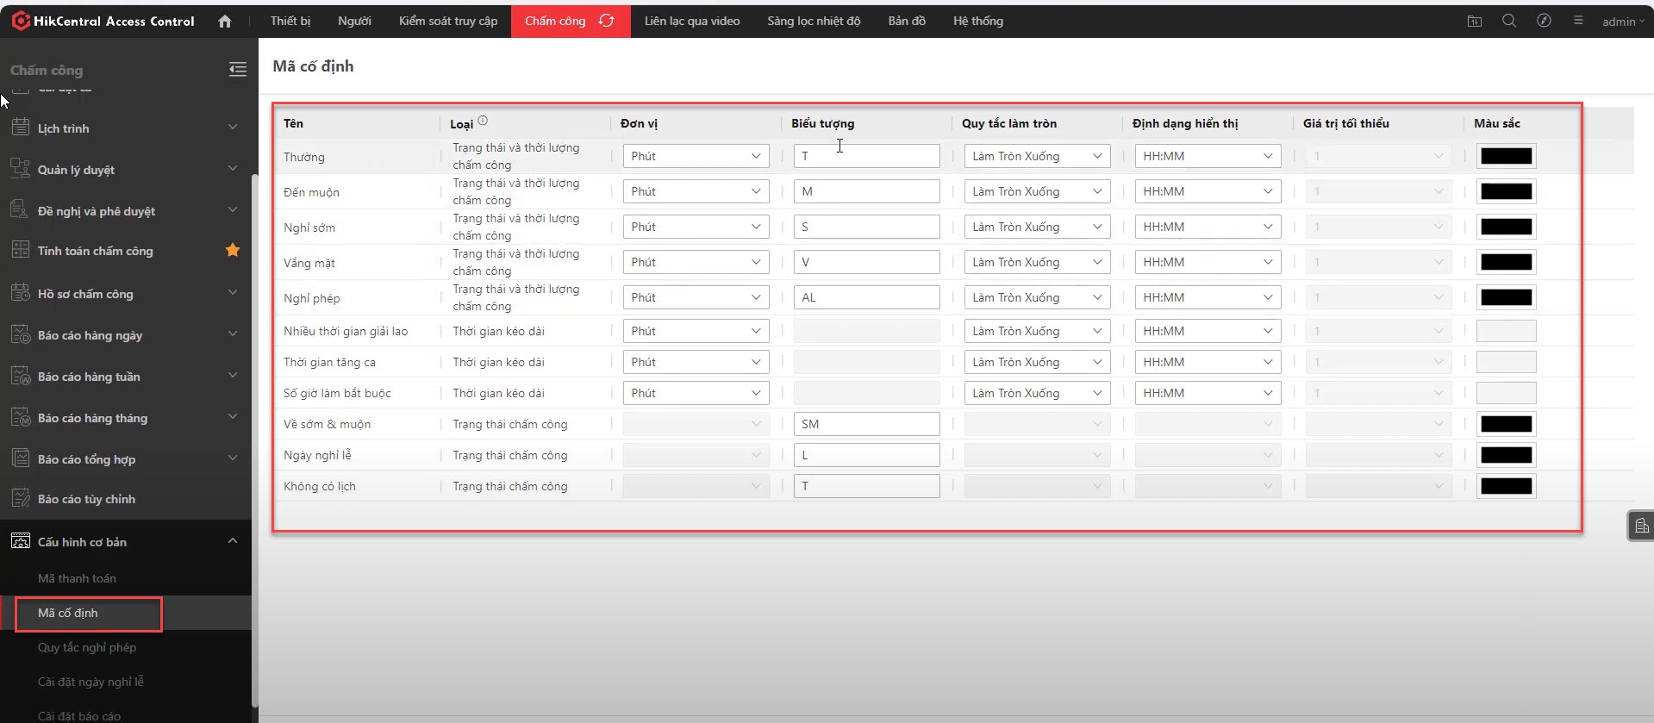The height and width of the screenshot is (723, 1654).
Task: Open the list menu icon near admin
Action: click(x=1578, y=21)
